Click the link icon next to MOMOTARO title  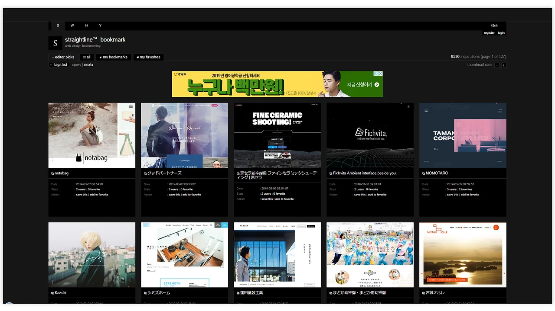click(x=424, y=173)
